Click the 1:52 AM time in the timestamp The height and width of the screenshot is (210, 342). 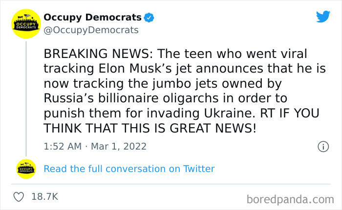click(62, 146)
